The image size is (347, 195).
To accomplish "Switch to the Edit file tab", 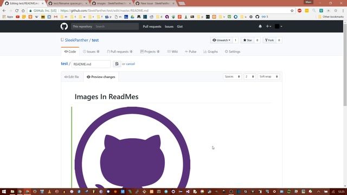I will pos(72,77).
